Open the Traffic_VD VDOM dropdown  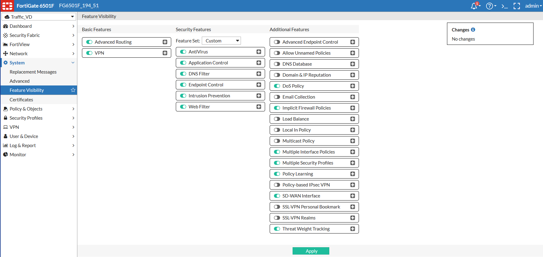tap(39, 17)
